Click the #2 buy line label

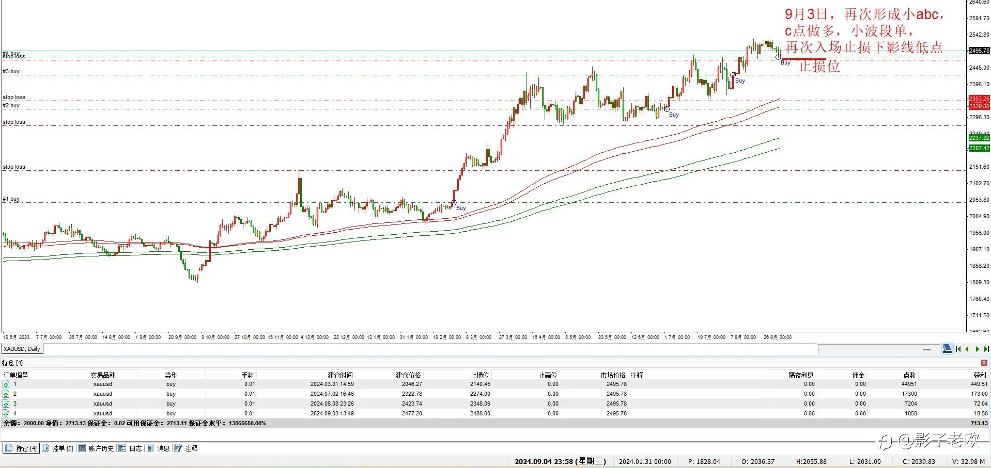pos(11,105)
